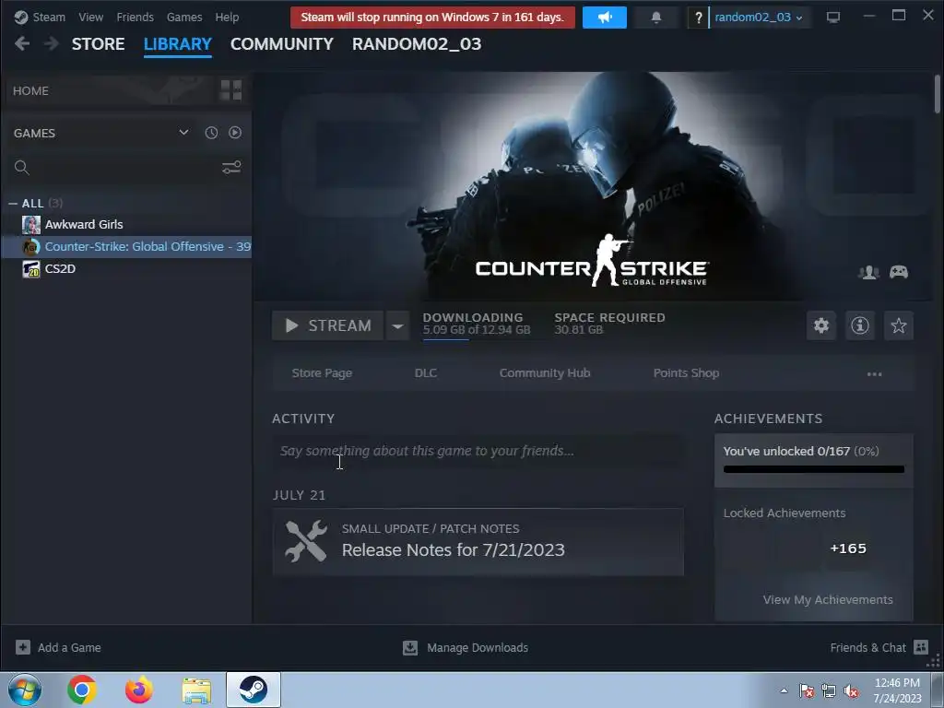Click the STREAM button
Viewport: 944px width, 708px height.
pos(327,325)
